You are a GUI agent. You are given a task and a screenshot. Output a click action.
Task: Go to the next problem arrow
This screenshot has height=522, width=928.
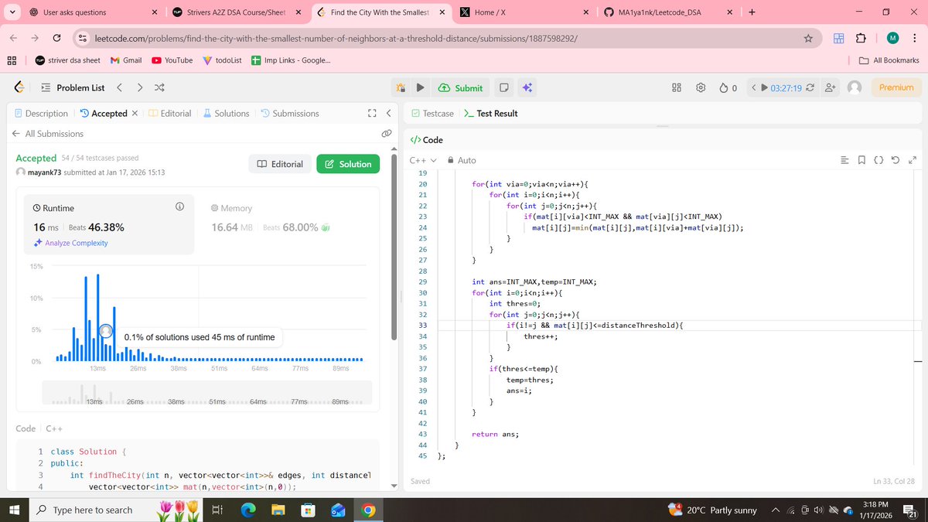coord(139,87)
